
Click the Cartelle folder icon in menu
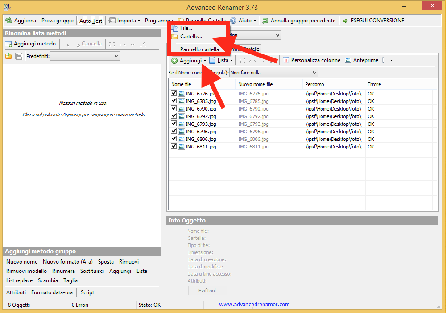pos(175,37)
